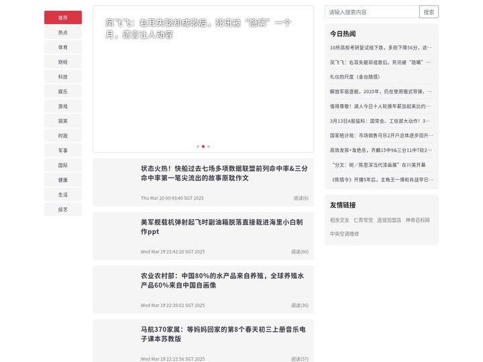Viewport: 483px width, 362px height.
Task: Jump to the third carousel dot
Action: (209, 147)
